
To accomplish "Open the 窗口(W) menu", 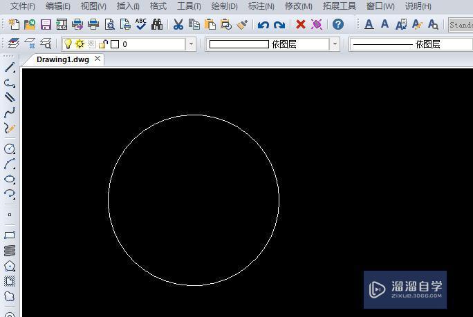I will pos(380,6).
